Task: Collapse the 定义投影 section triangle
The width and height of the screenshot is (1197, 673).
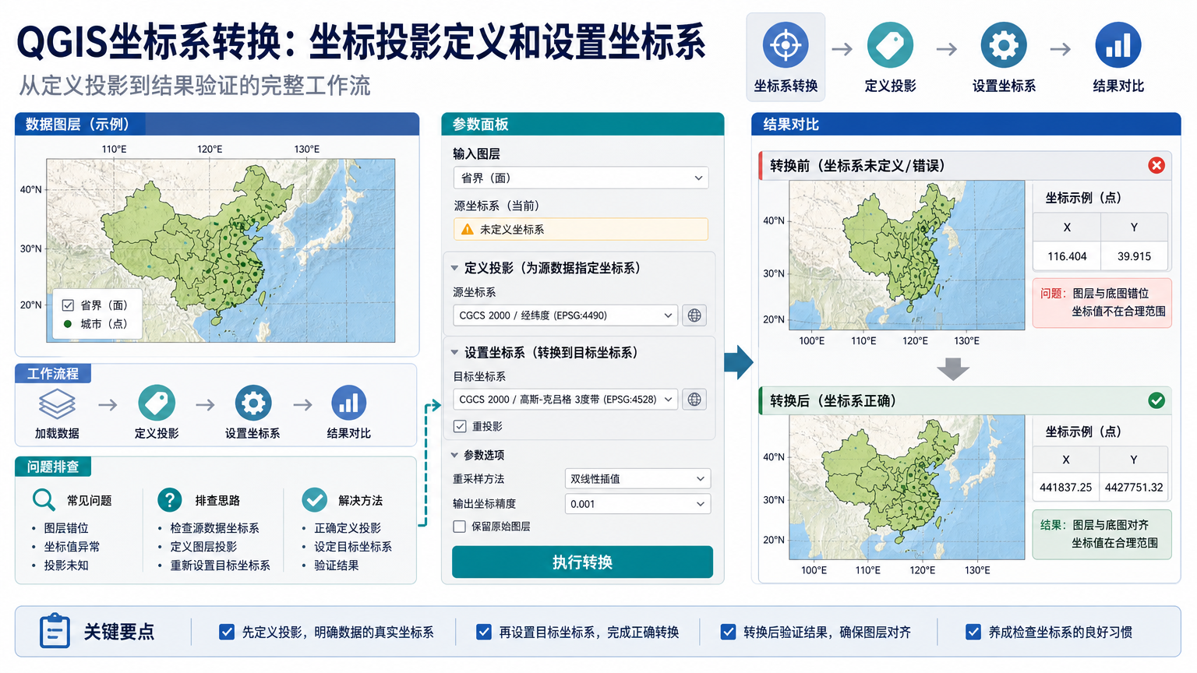Action: 454,268
